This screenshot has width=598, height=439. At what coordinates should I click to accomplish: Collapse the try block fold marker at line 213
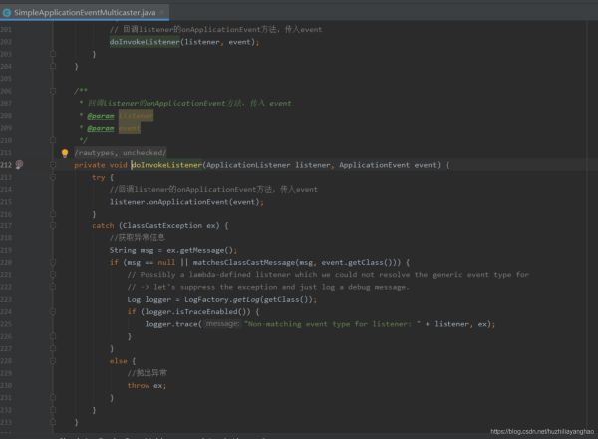(x=53, y=177)
